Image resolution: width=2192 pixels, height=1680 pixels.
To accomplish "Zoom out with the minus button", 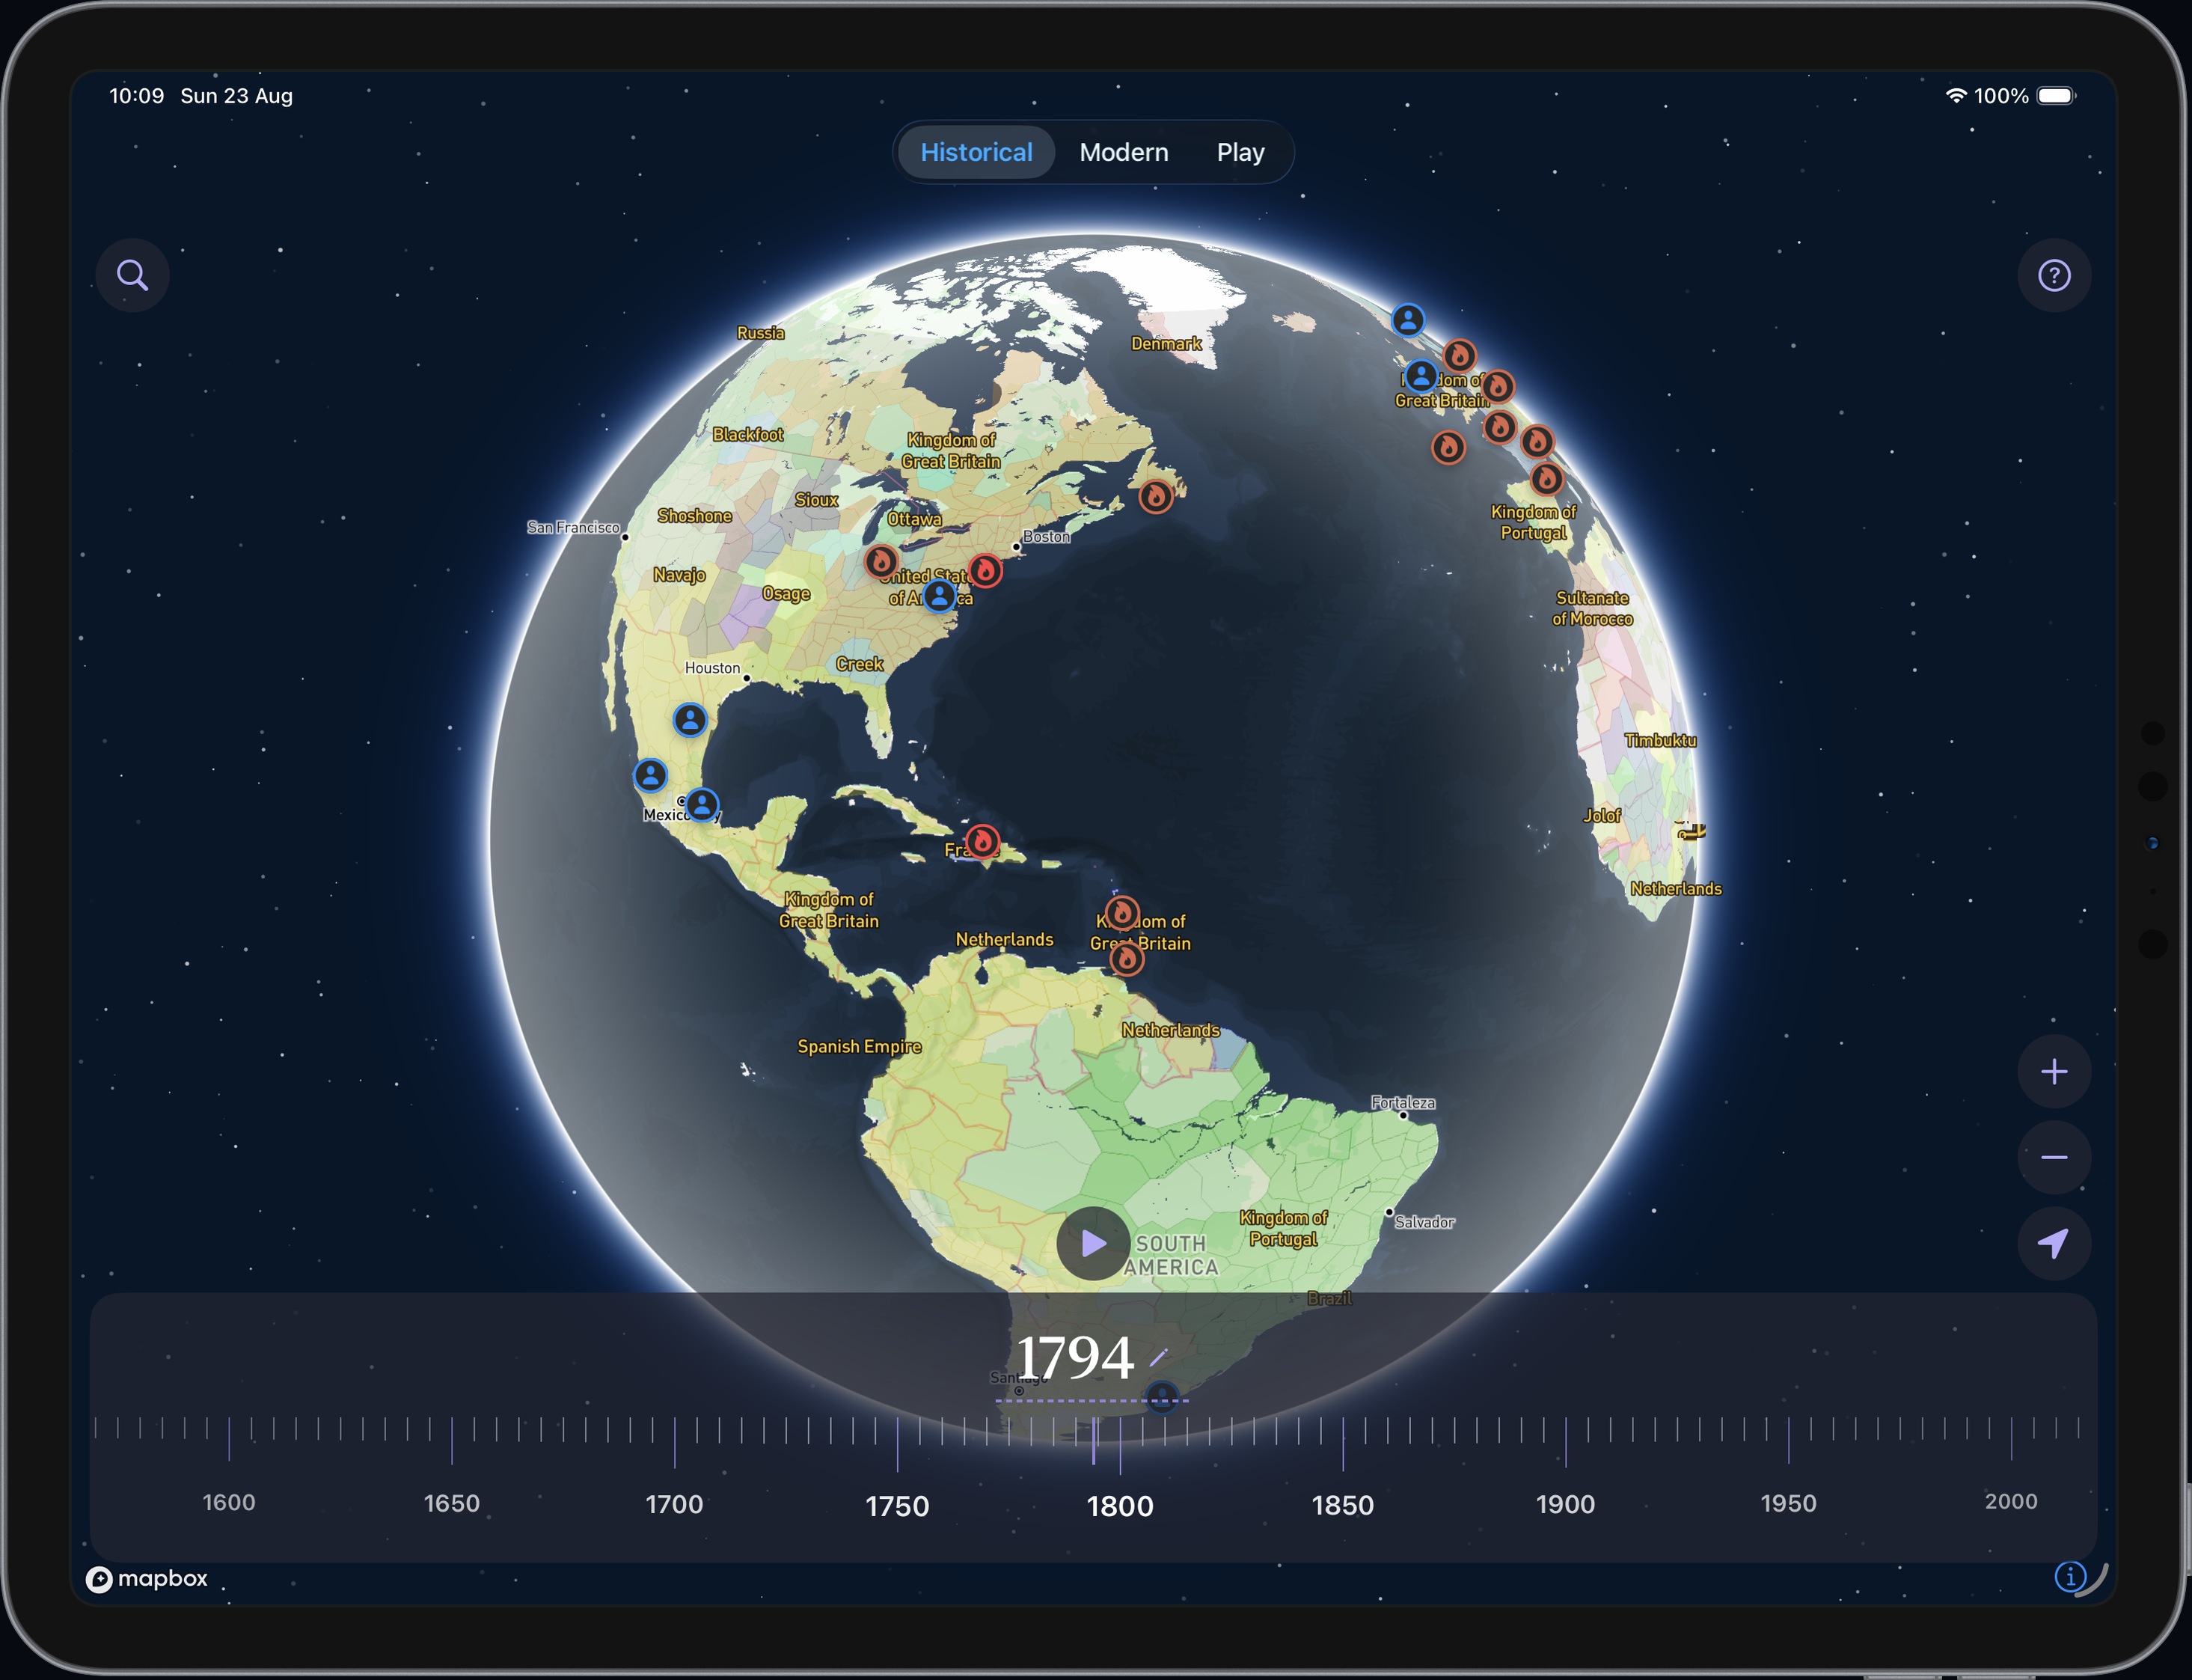I will click(x=2054, y=1158).
